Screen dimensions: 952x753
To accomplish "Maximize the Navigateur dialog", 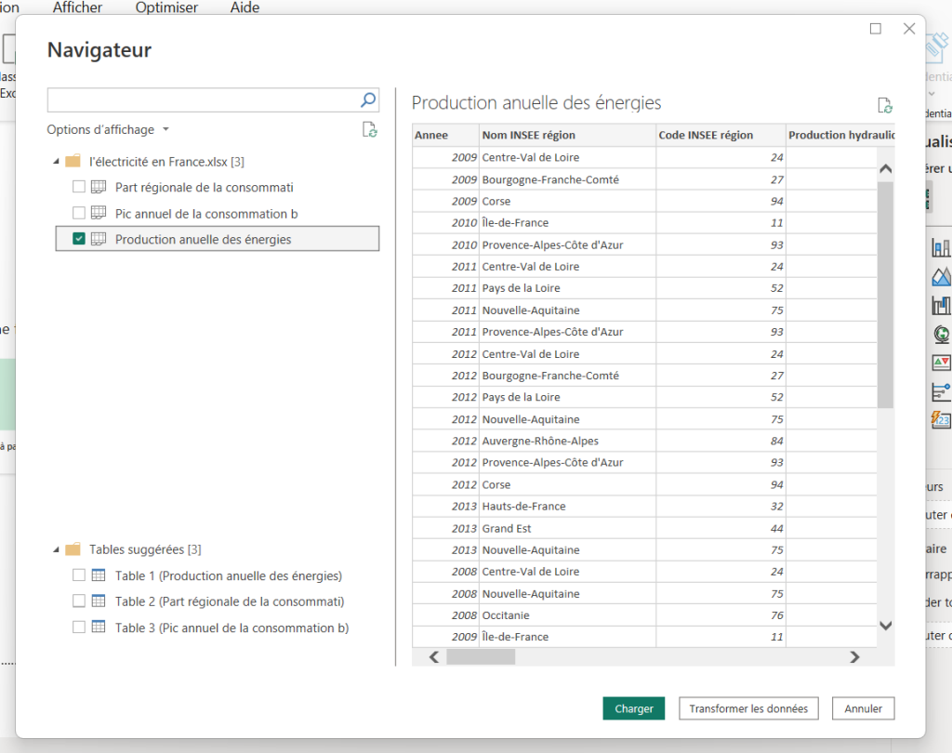I will 876,29.
